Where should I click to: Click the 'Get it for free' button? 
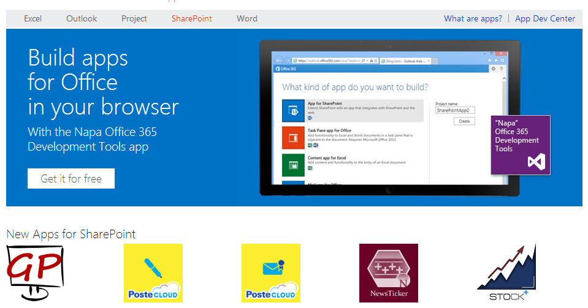pyautogui.click(x=71, y=179)
